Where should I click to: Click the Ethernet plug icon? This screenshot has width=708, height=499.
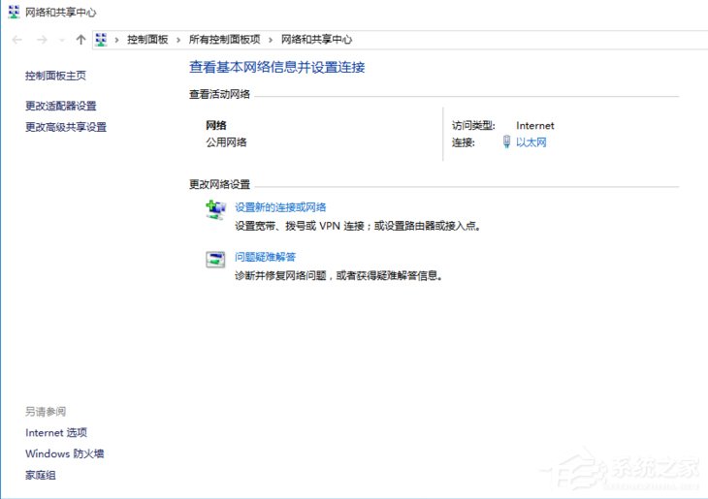pos(506,142)
